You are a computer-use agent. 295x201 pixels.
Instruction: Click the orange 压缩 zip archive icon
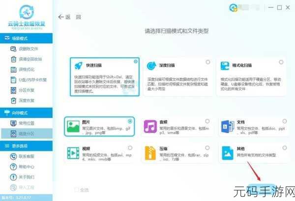coord(150,153)
